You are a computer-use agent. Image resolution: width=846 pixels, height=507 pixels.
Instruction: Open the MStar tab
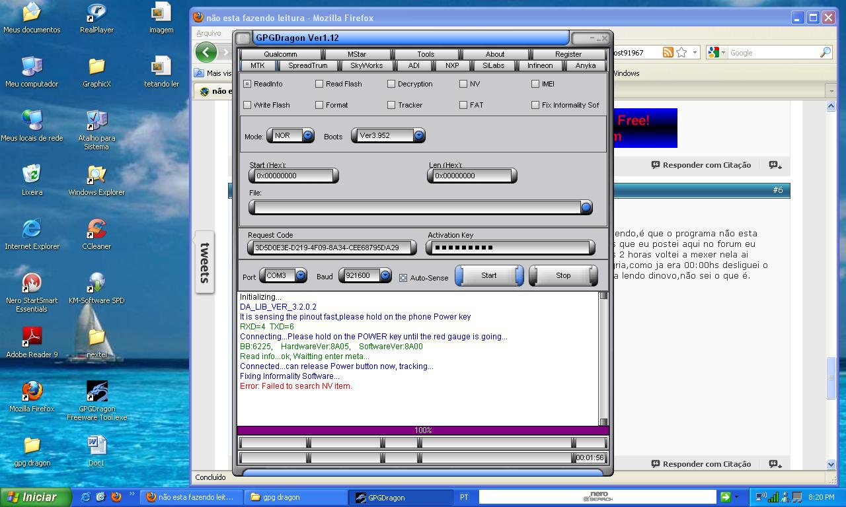(357, 54)
